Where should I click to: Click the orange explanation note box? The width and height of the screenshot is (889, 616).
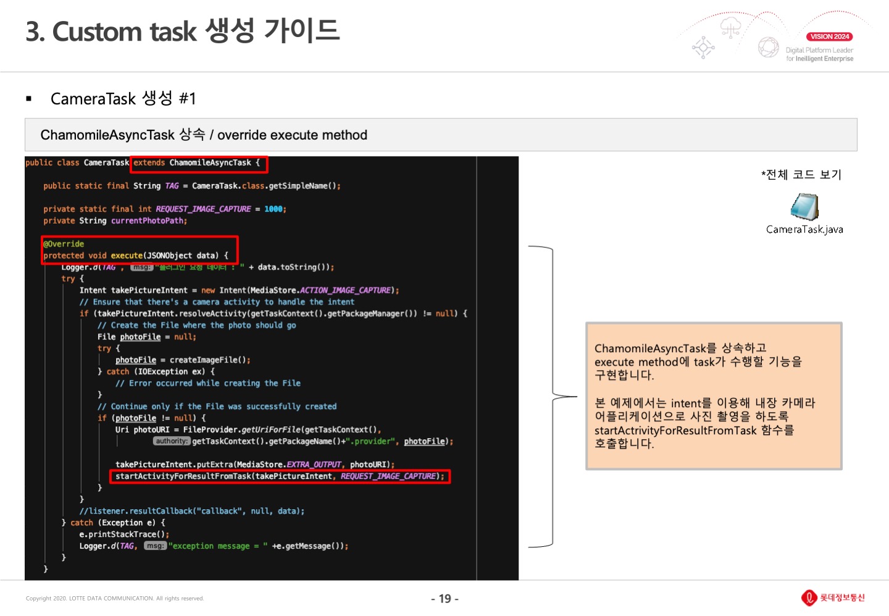pos(714,396)
